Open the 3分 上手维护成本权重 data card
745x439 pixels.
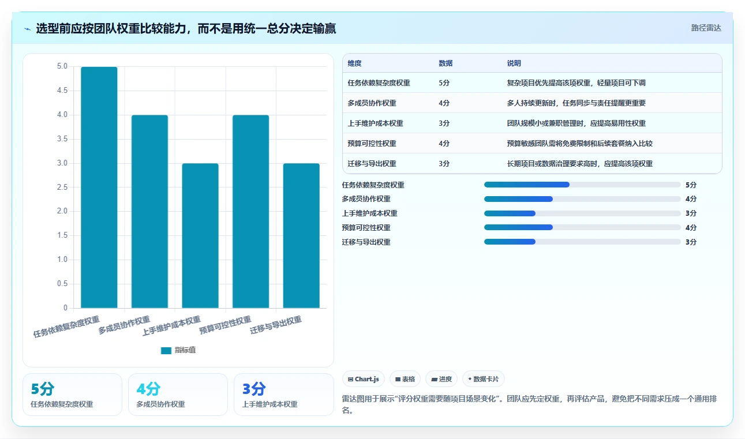pyautogui.click(x=283, y=395)
